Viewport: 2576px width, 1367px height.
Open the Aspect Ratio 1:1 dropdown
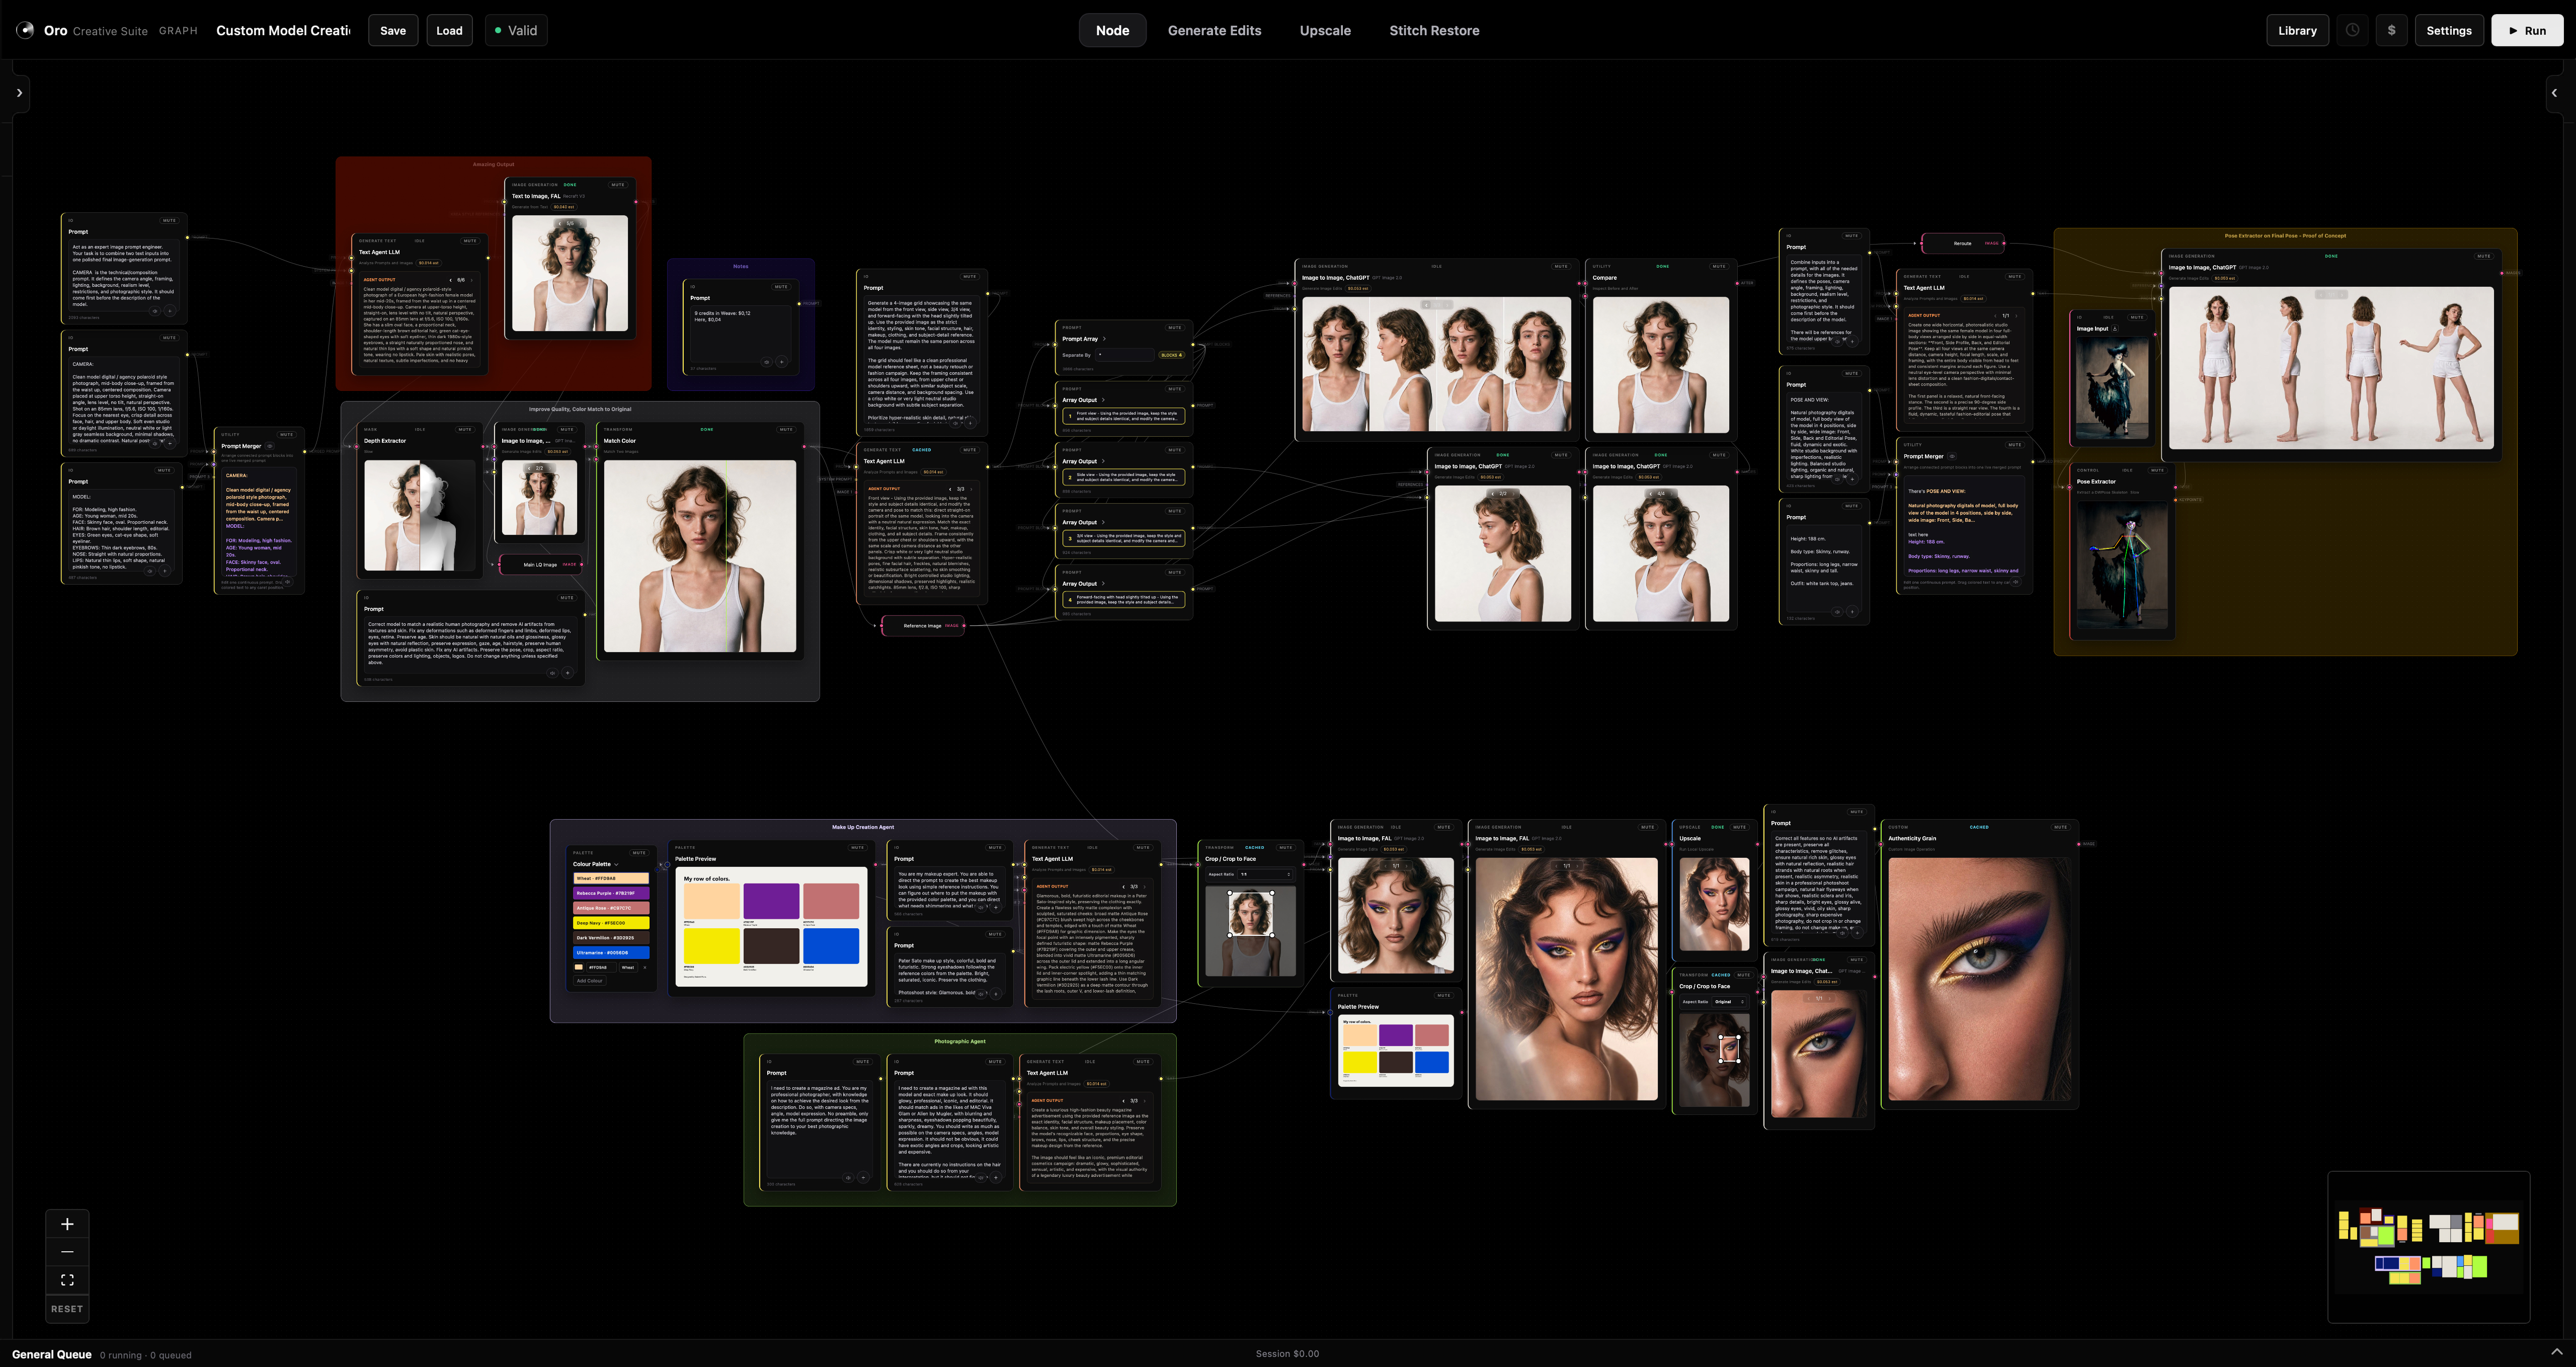tap(1266, 874)
